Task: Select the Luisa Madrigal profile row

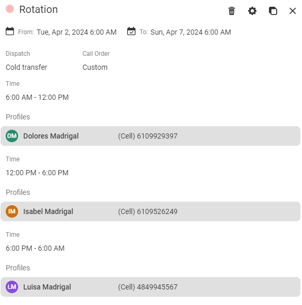Action: [x=150, y=287]
